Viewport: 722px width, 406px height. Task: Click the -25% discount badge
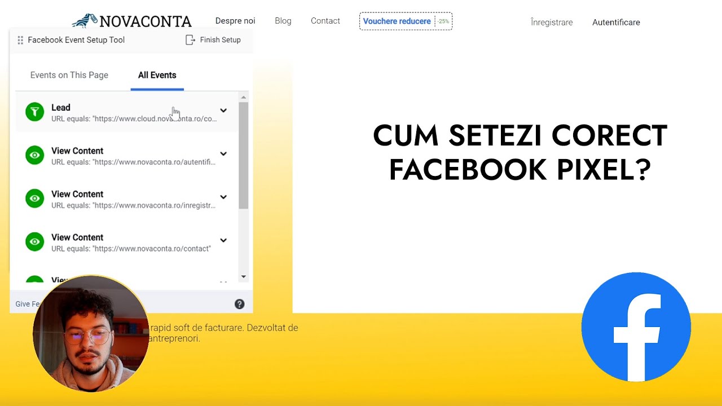point(443,21)
